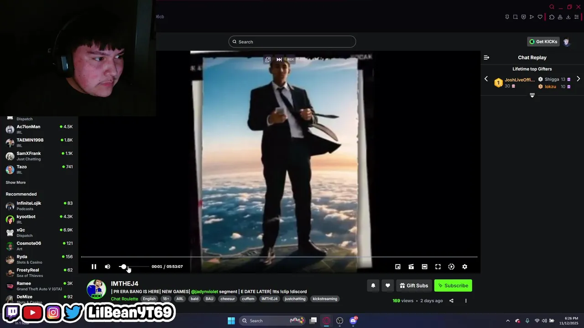The height and width of the screenshot is (328, 584).
Task: Expand sidebar with Show More
Action: pyautogui.click(x=16, y=183)
